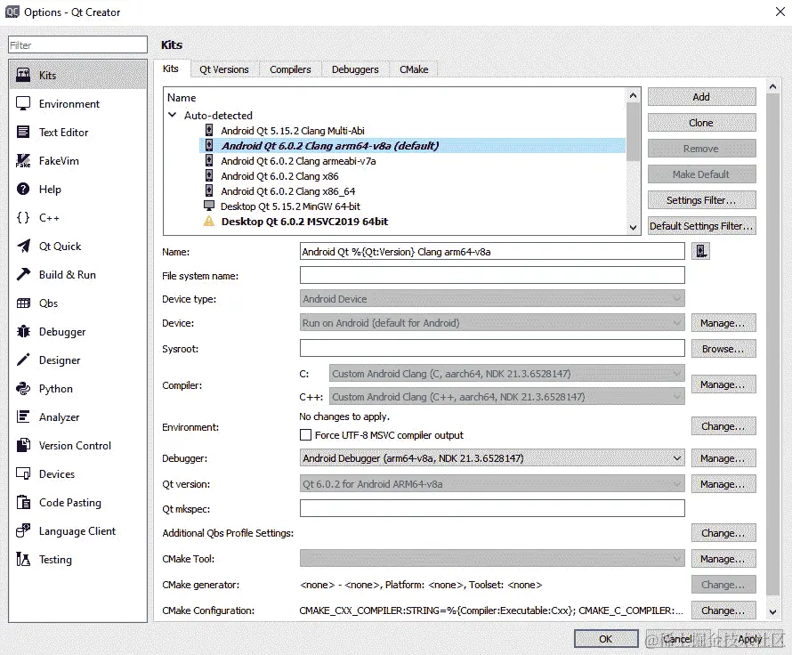Viewport: 792px width, 655px height.
Task: Open the Qt Quick settings category
Action: point(77,247)
